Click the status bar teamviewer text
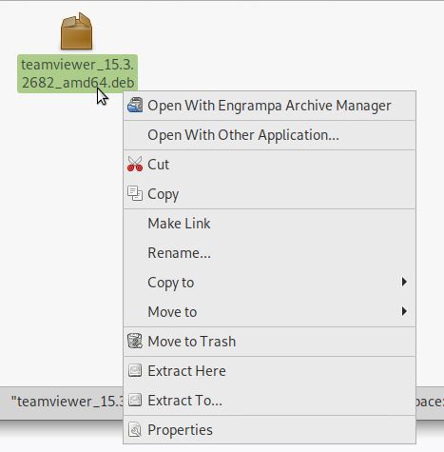Screen dimensions: 444x452 [x=68, y=402]
